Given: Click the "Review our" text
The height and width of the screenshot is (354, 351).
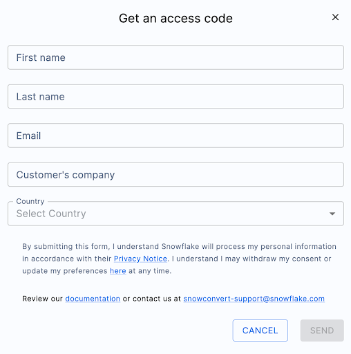Looking at the screenshot, I should click(42, 299).
